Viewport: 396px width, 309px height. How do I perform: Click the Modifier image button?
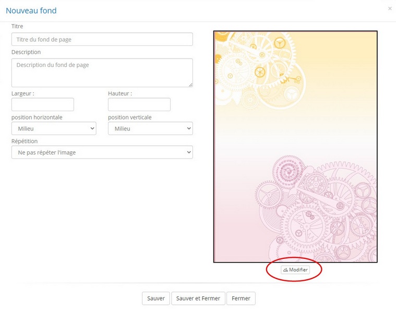point(295,270)
